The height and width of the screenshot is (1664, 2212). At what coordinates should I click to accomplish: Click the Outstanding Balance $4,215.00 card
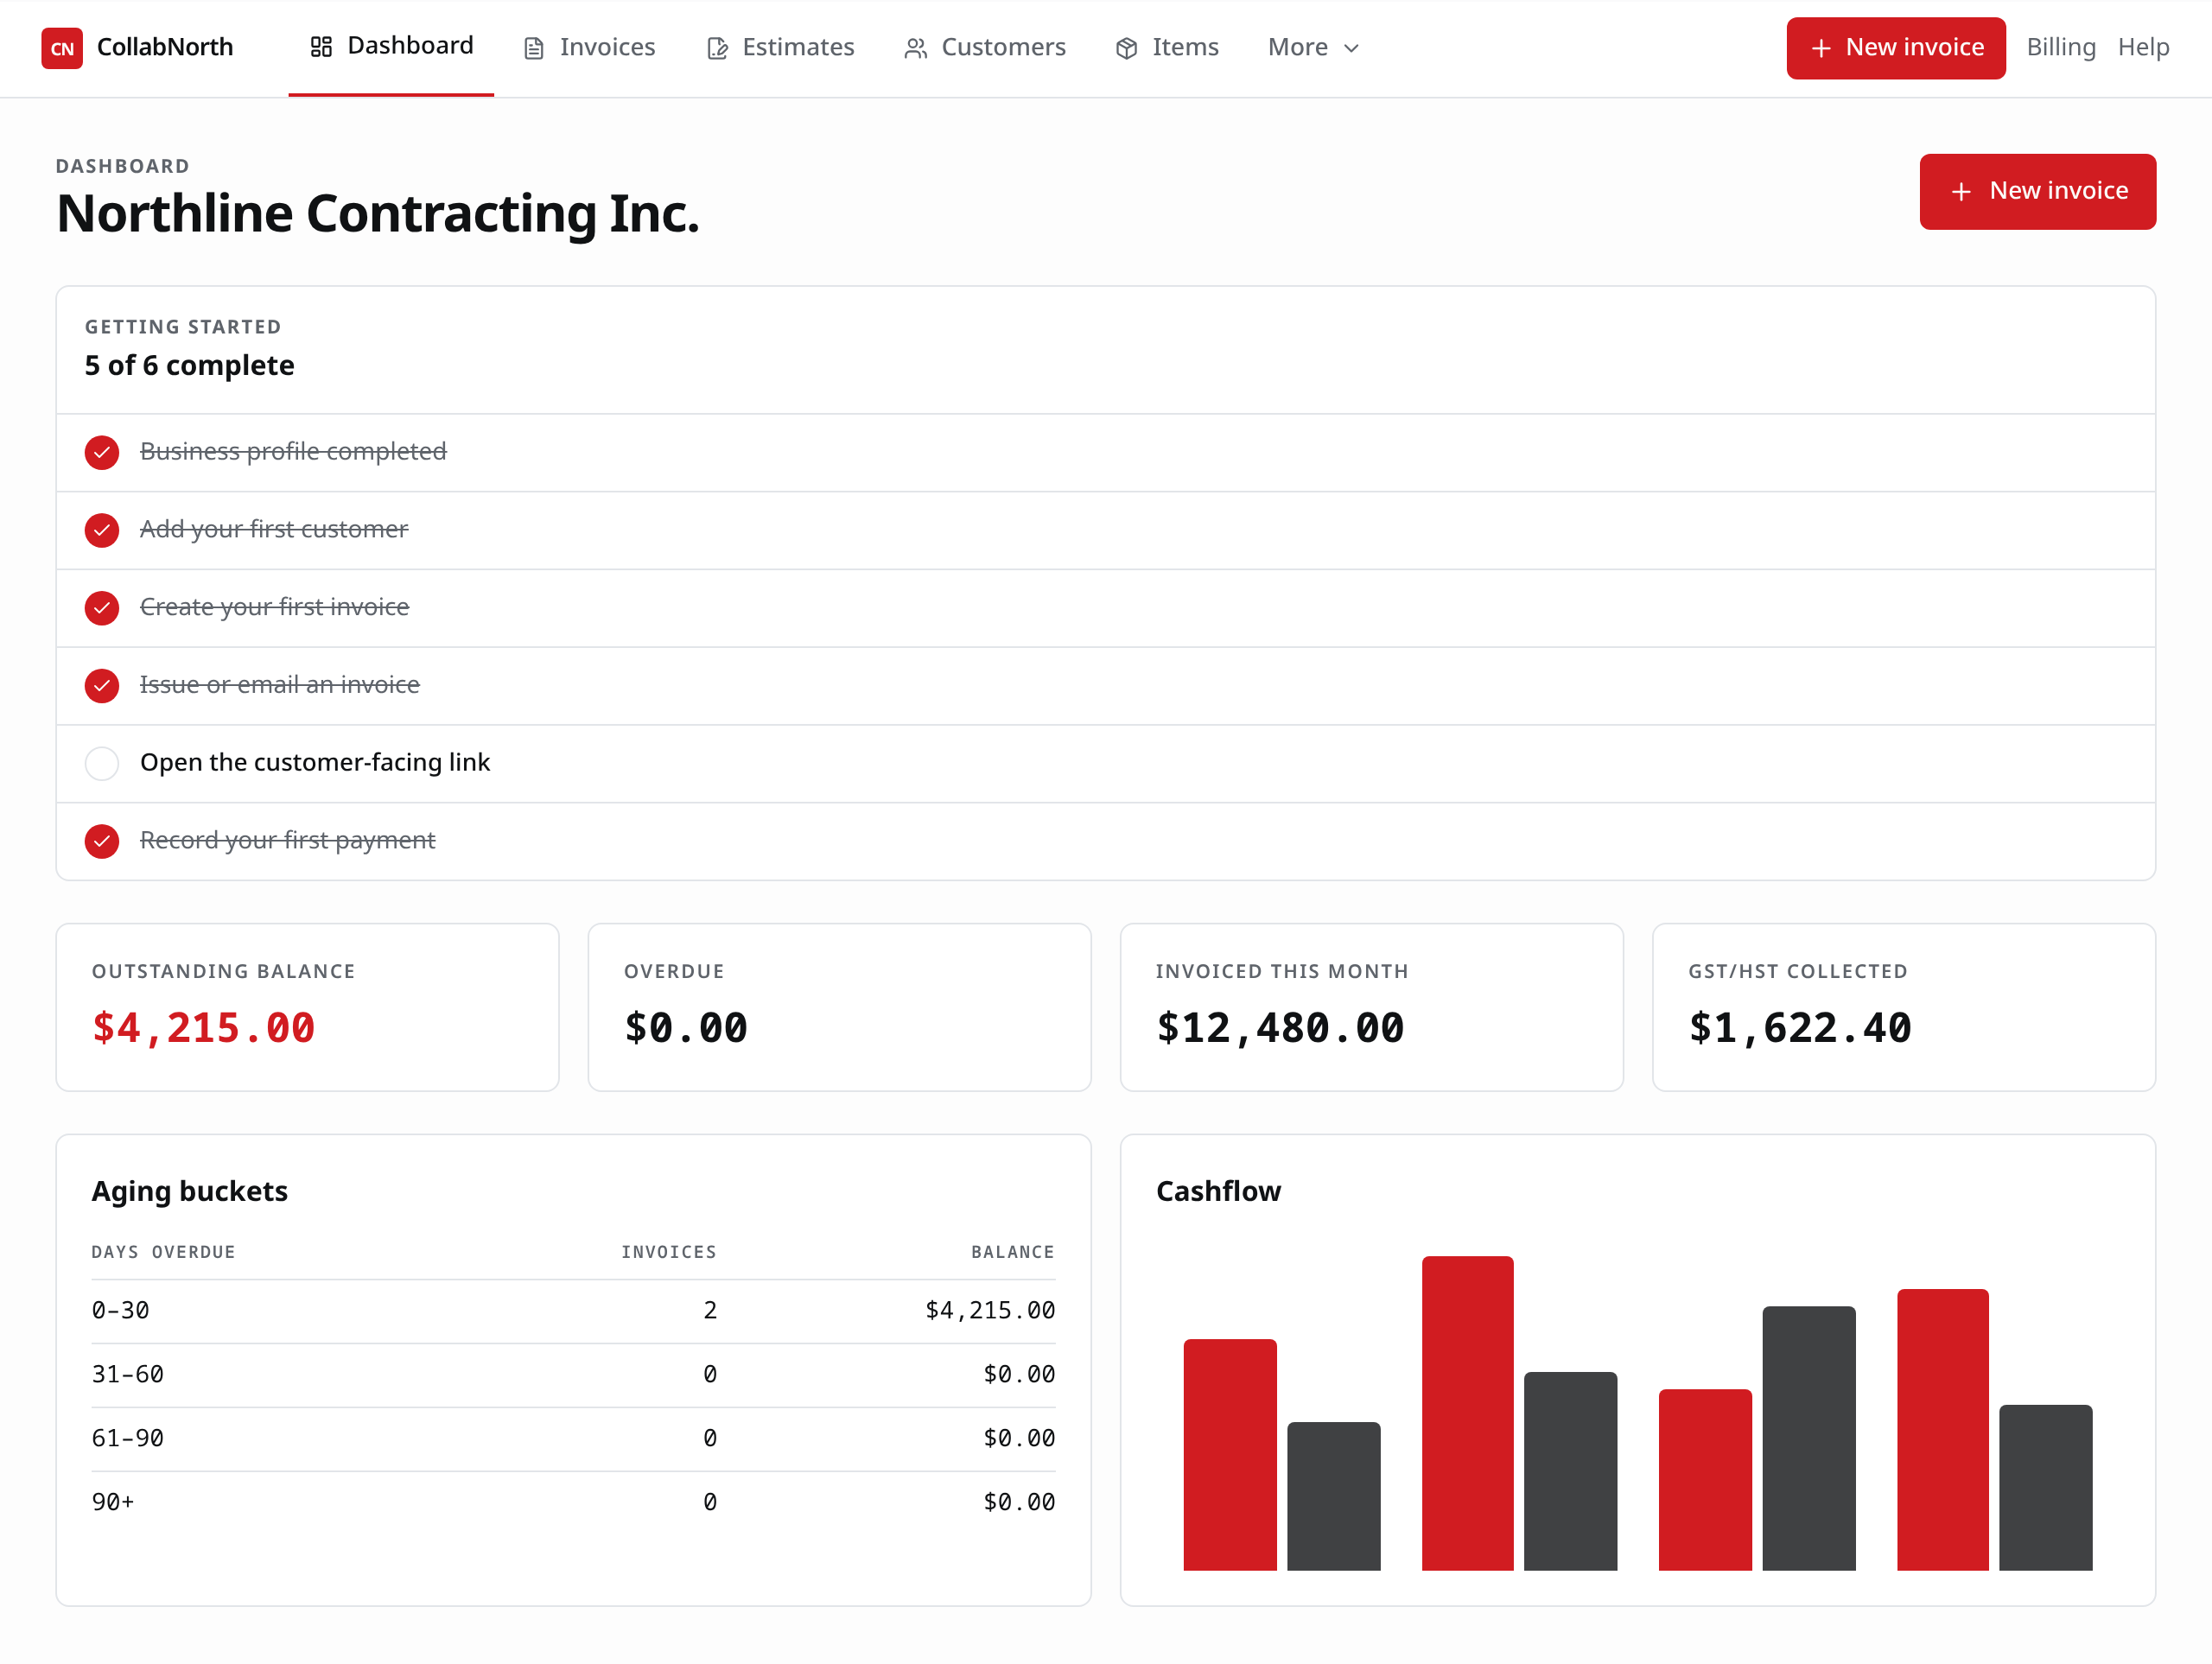point(307,1007)
